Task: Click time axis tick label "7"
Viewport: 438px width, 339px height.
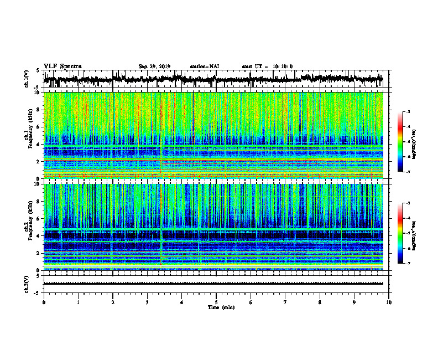Action: (x=285, y=302)
